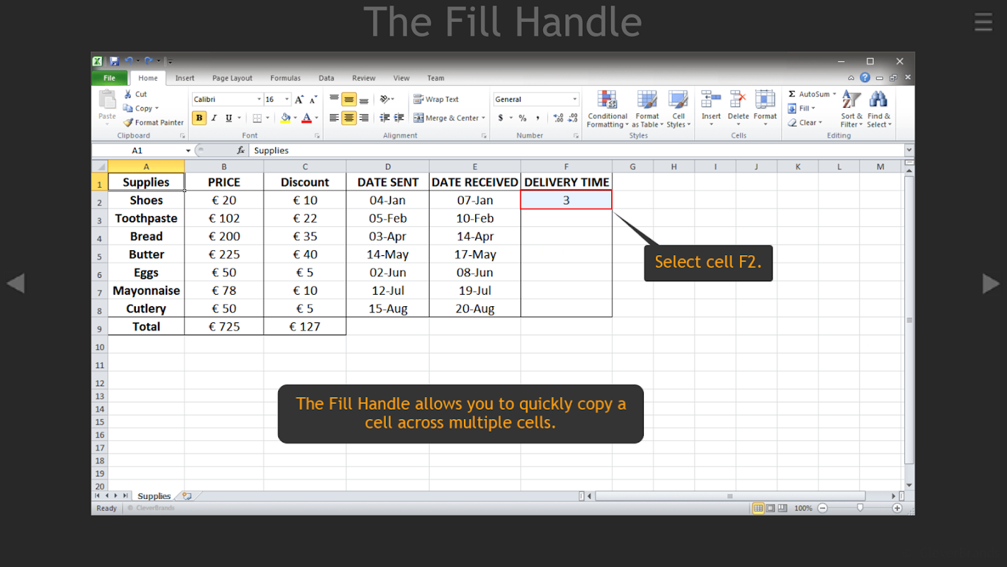Click the Cut scissors icon
This screenshot has width=1007, height=567.
(128, 94)
